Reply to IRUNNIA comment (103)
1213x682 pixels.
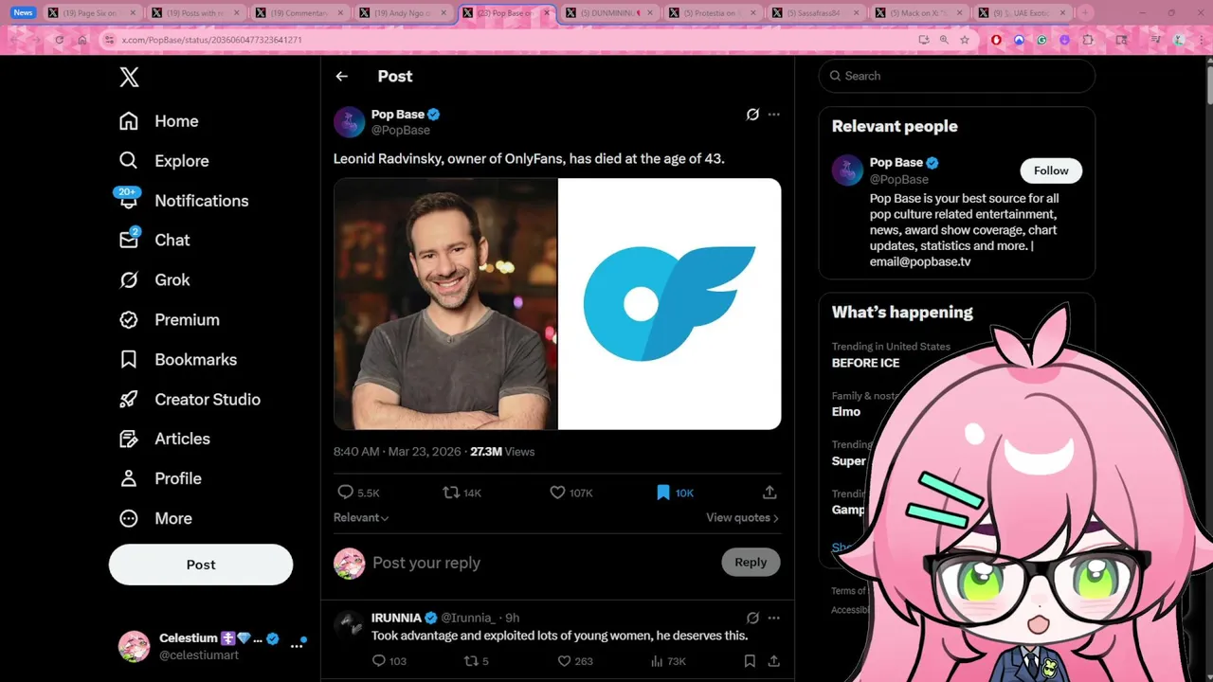pyautogui.click(x=389, y=661)
